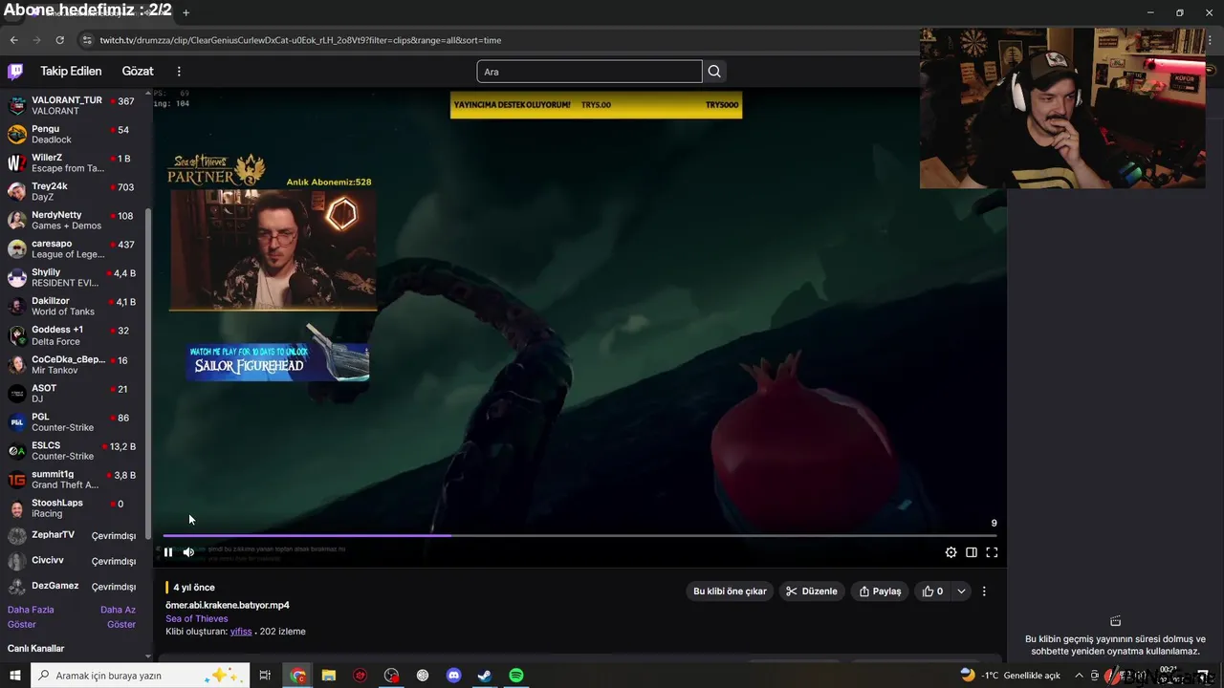Screen dimensions: 1224x688
Task: Open a new browser tab
Action: pyautogui.click(x=186, y=12)
